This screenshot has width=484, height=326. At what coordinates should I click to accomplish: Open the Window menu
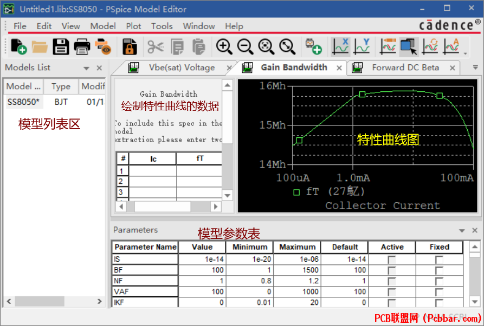(199, 26)
